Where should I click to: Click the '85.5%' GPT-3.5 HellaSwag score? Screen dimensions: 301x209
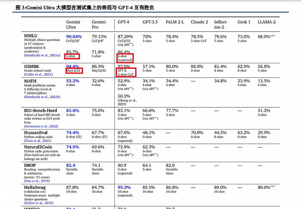point(149,187)
